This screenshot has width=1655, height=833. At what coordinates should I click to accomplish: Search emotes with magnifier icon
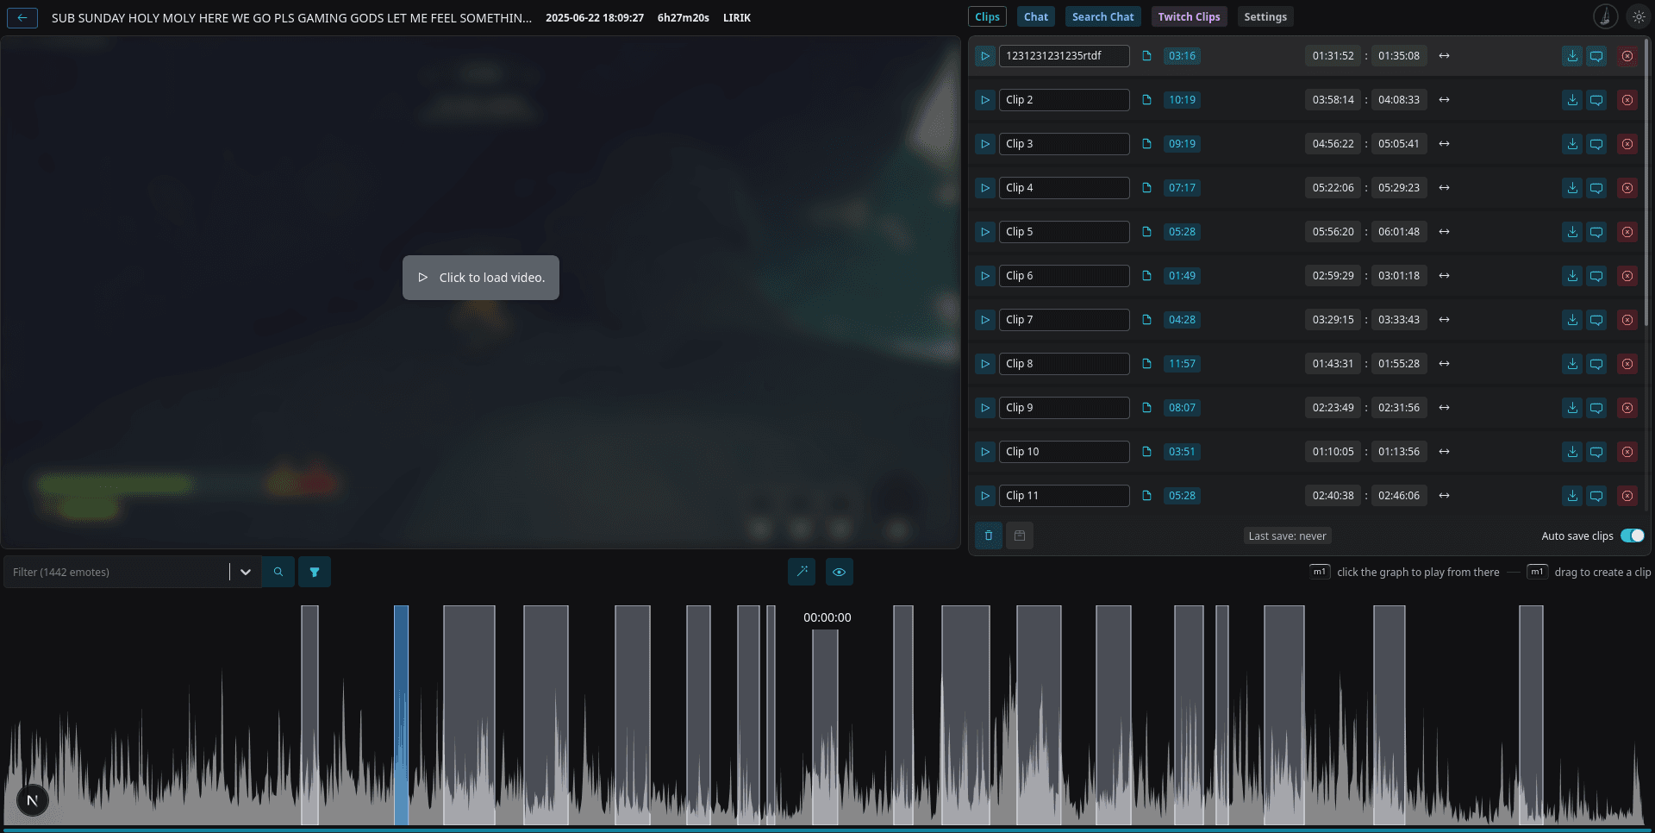[x=278, y=572]
